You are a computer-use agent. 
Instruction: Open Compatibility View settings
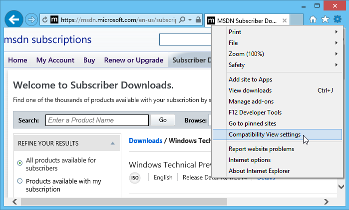point(277,134)
